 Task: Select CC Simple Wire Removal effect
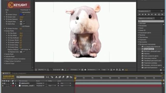point(152,47)
